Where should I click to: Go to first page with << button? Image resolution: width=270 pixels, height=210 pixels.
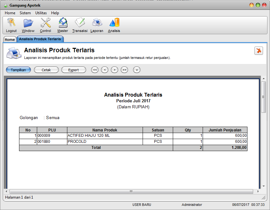(x=95, y=70)
